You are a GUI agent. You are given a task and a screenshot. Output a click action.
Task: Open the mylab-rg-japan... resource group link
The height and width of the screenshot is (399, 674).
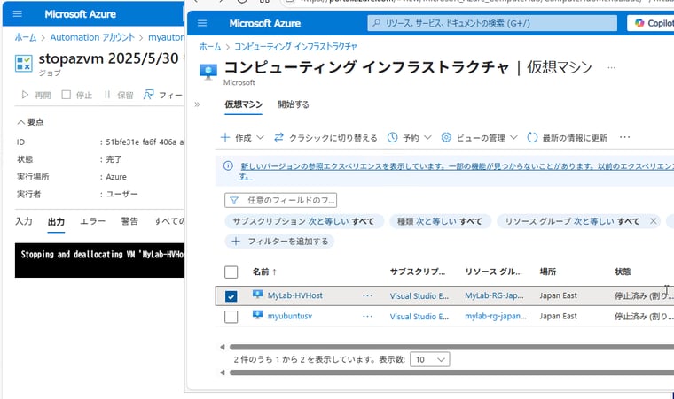point(496,316)
